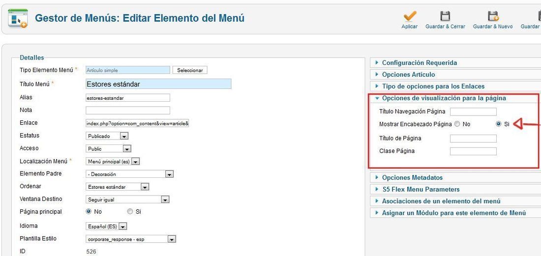The image size is (541, 256).
Task: Click the Aplicar label in toolbar
Action: click(x=410, y=27)
